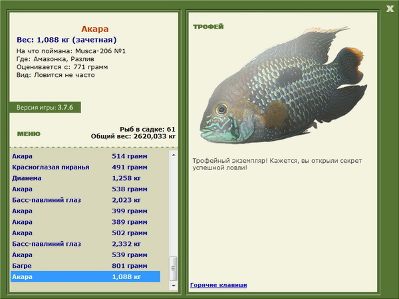Click the fish list scrollbar thumb
399x299 pixels.
click(x=174, y=268)
